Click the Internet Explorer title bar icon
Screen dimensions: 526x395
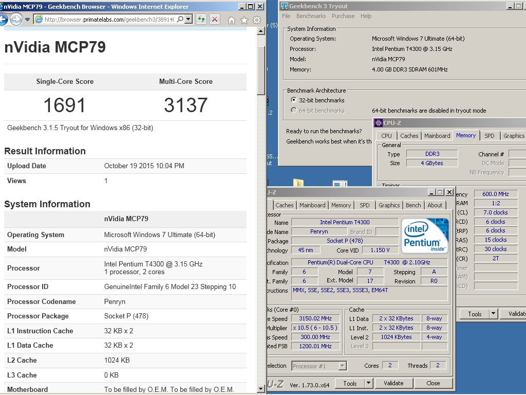tap(2, 6)
